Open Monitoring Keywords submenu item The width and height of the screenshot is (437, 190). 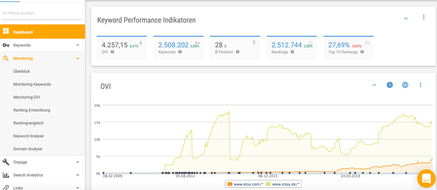[32, 84]
